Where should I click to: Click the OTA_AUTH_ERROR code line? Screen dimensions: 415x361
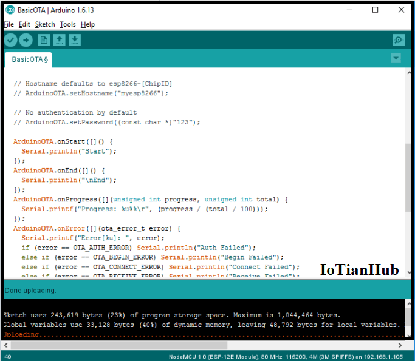point(139,248)
